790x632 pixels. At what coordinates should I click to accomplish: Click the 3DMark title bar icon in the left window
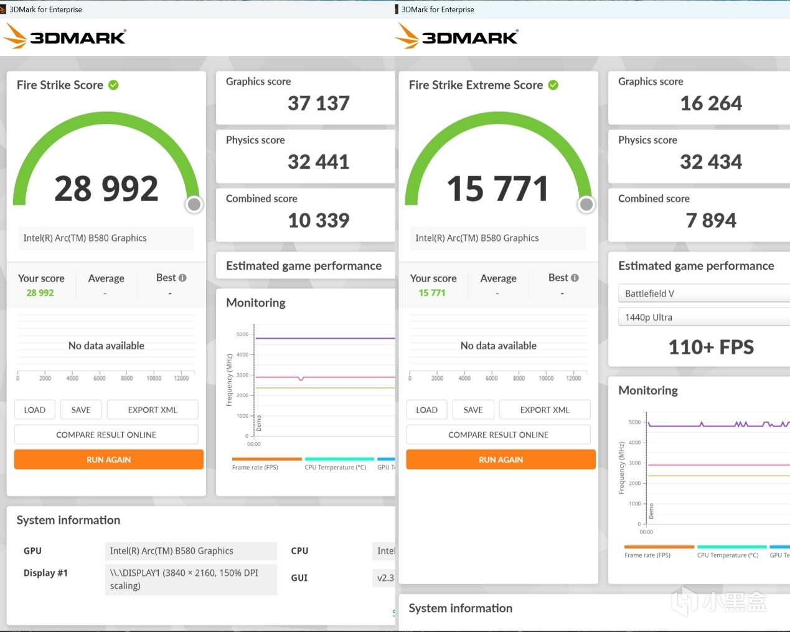3,9
